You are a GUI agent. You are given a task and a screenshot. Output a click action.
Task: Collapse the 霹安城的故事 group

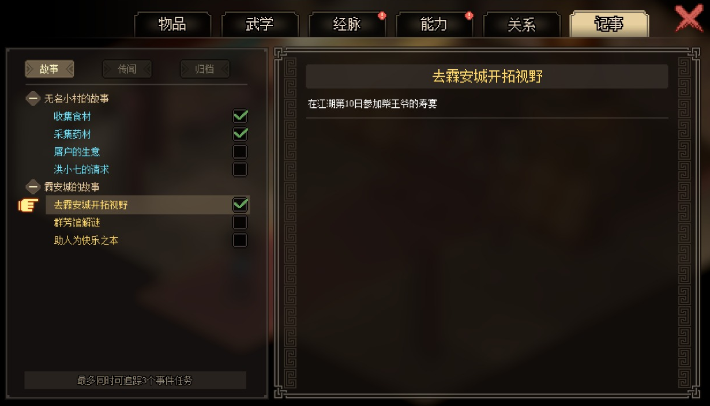point(34,187)
